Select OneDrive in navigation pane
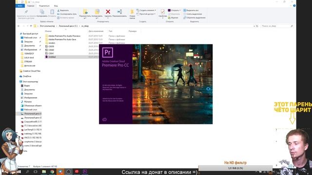This screenshot has width=312, height=175. (x=25, y=76)
